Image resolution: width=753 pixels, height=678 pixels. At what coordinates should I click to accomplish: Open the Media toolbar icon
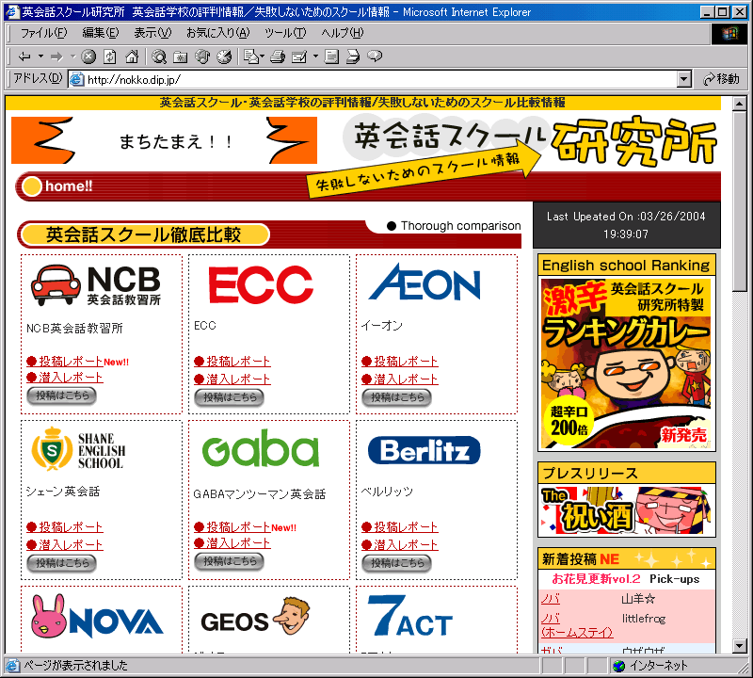pyautogui.click(x=202, y=56)
